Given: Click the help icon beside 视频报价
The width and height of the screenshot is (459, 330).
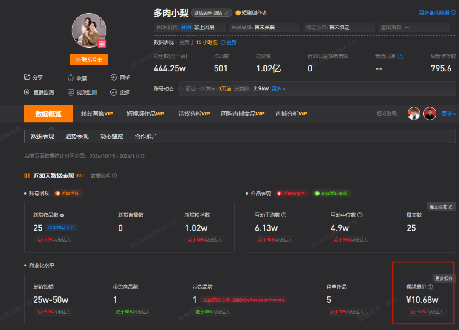Looking at the screenshot, I should tap(430, 287).
